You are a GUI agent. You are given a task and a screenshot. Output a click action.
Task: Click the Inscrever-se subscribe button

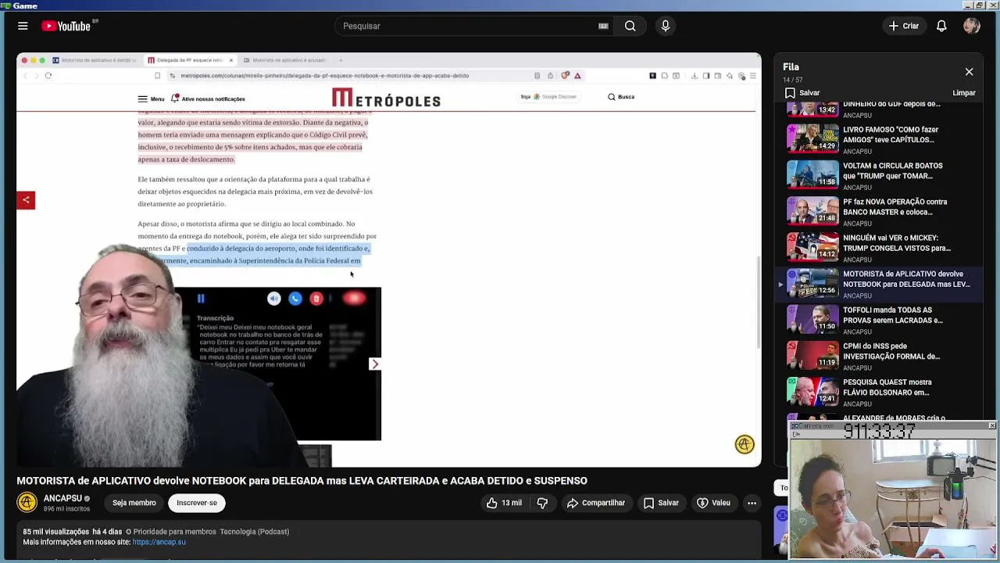pos(197,503)
